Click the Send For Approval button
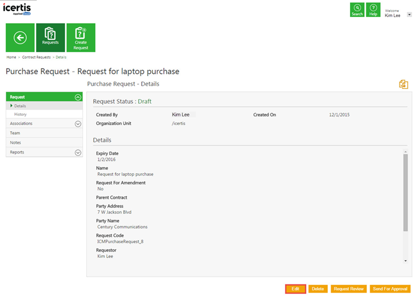 point(390,289)
